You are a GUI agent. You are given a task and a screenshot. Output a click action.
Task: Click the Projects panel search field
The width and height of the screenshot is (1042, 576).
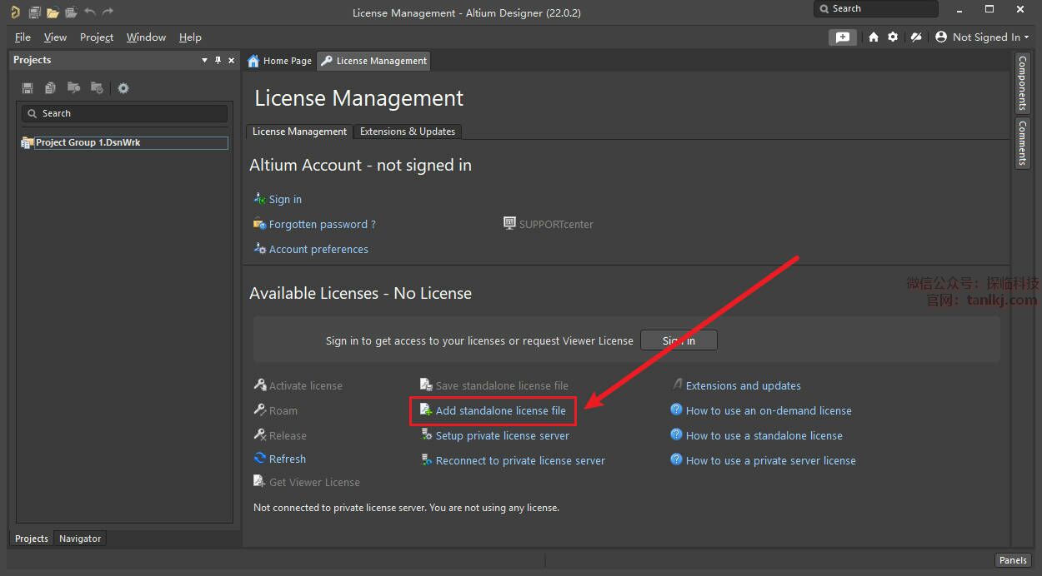[124, 113]
